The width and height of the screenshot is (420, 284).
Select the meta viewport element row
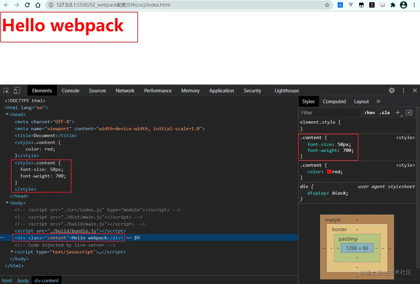[x=110, y=129]
